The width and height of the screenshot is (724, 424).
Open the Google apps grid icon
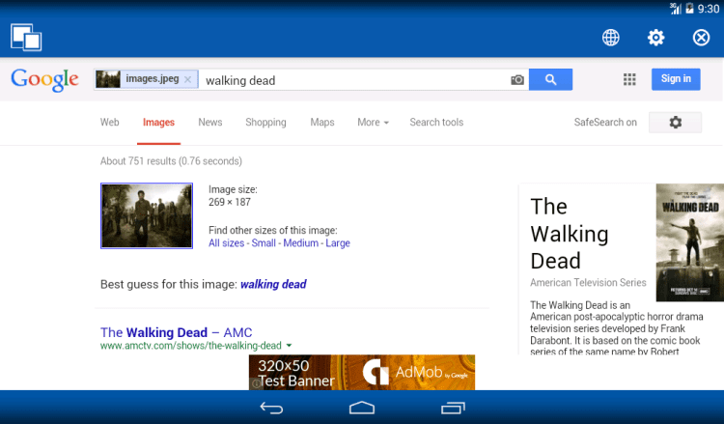tap(629, 79)
